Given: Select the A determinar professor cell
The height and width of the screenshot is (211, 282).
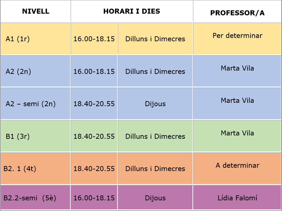Looking at the screenshot, I should click(x=237, y=168).
